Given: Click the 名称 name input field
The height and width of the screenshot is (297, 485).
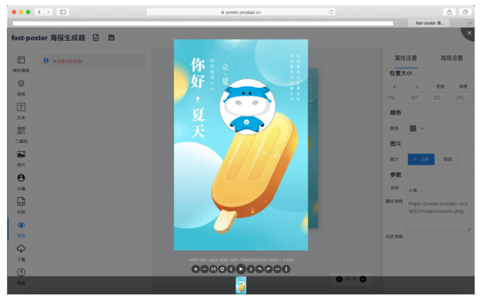Looking at the screenshot, I should tap(438, 190).
